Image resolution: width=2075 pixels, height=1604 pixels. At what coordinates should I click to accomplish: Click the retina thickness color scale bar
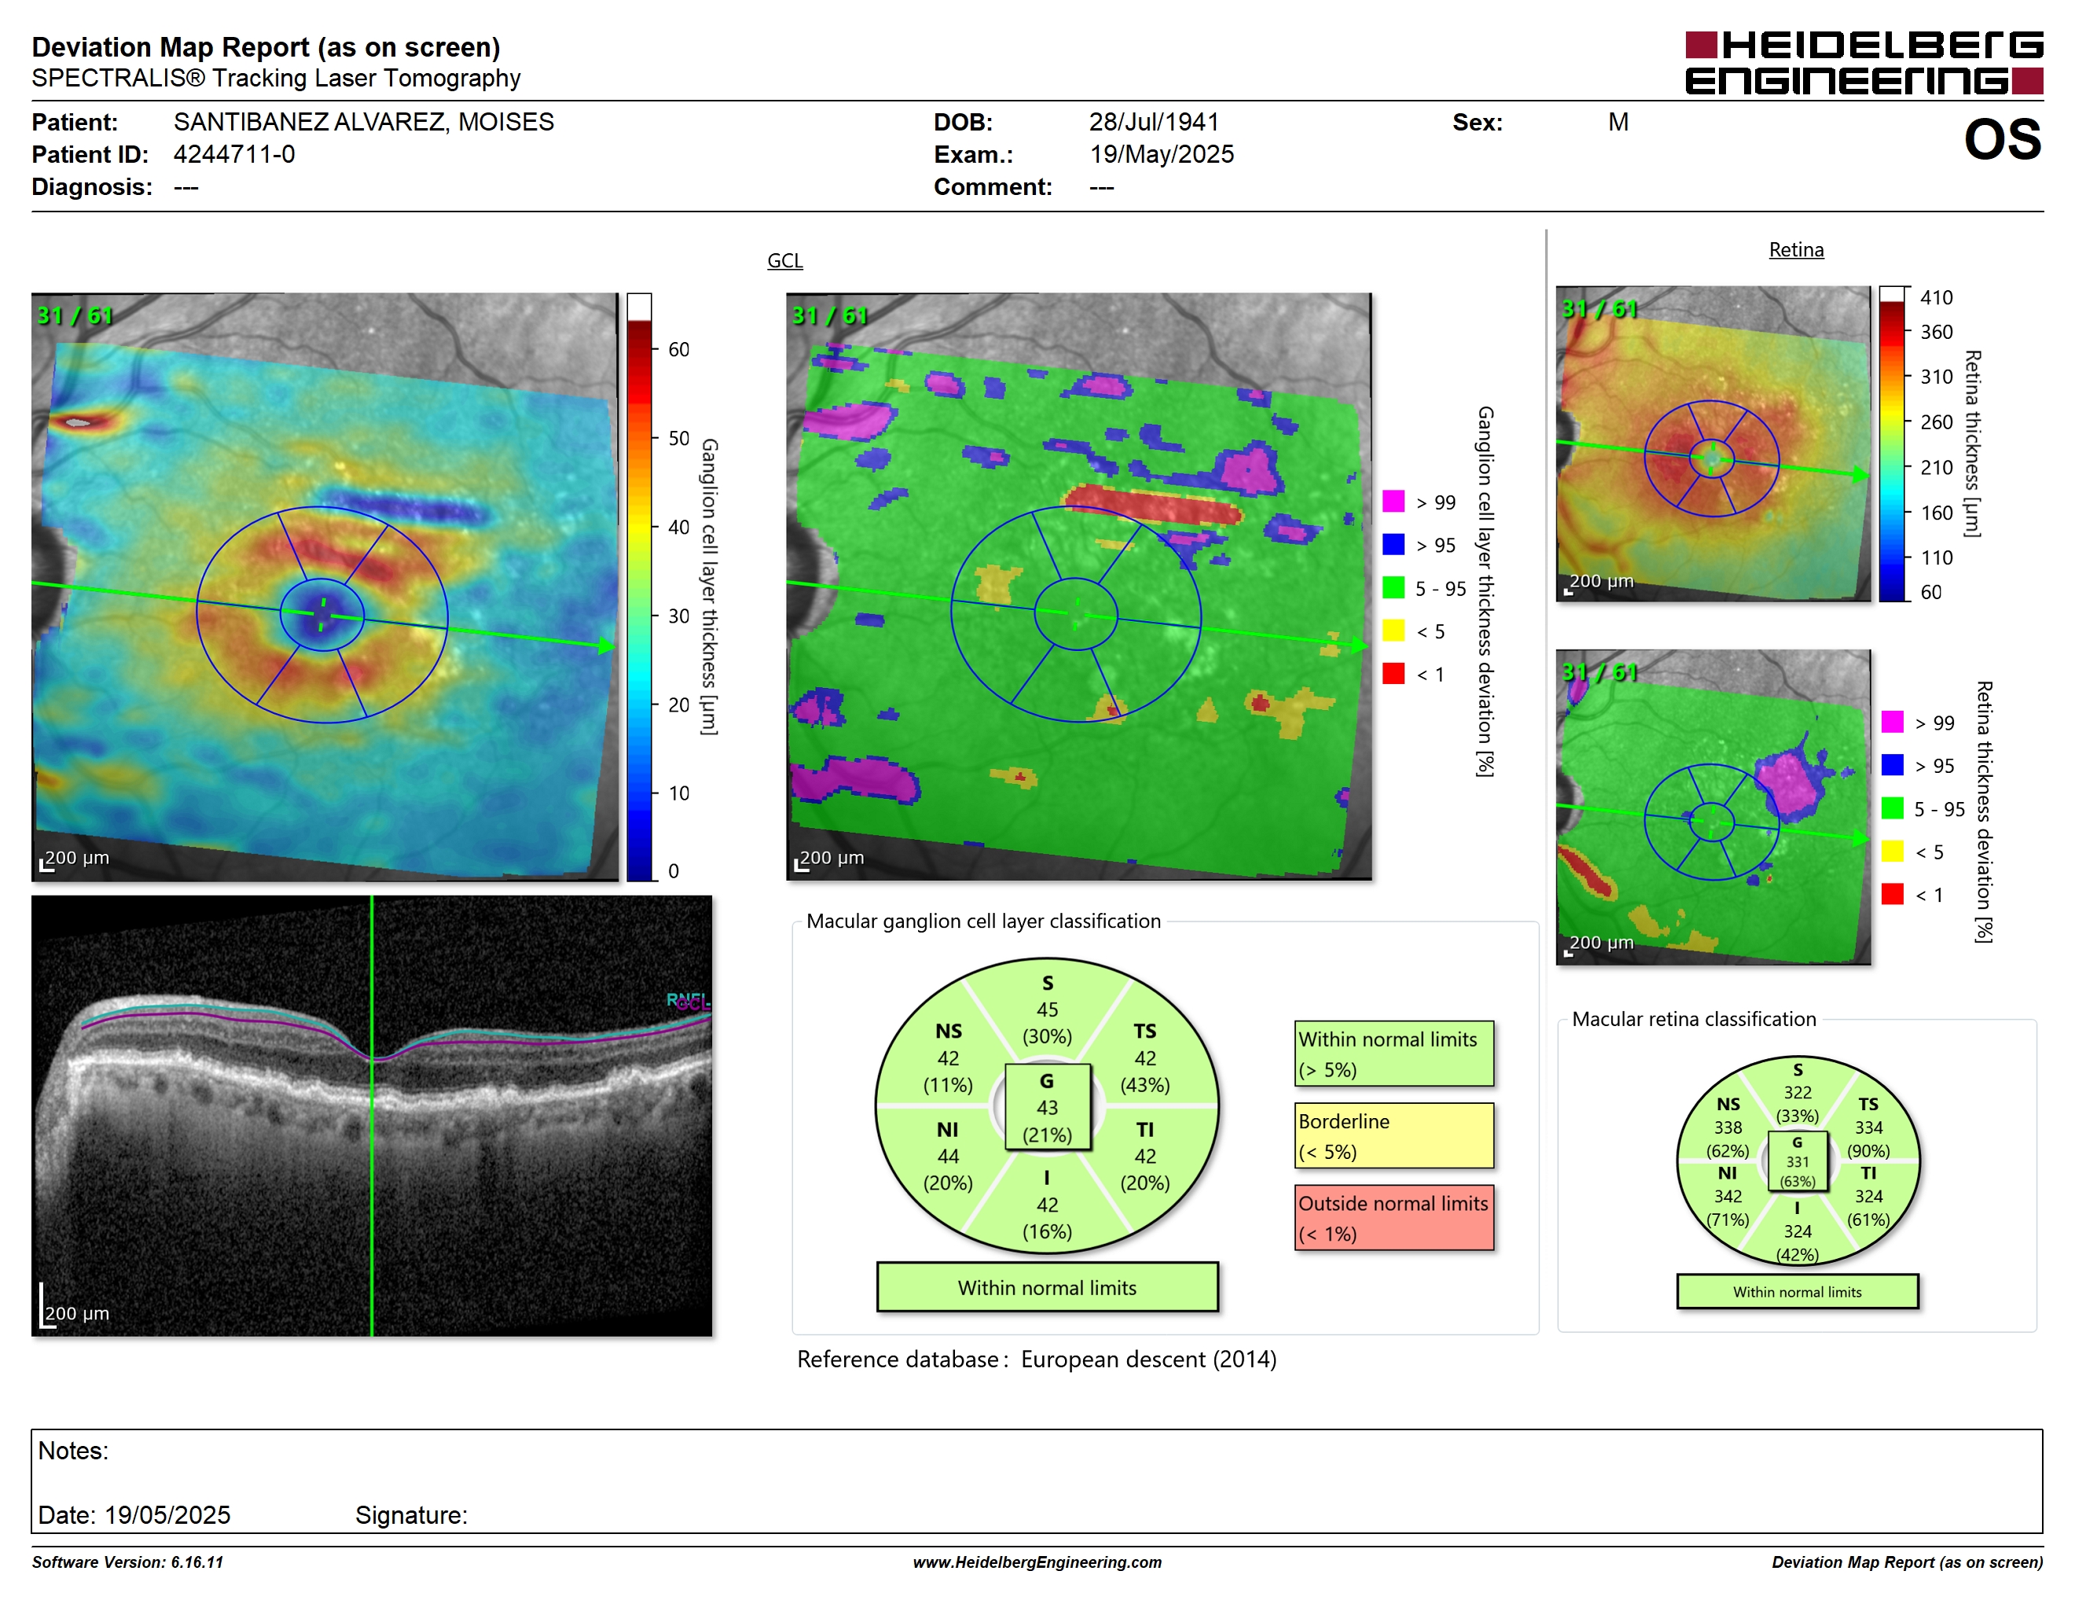coord(1893,443)
